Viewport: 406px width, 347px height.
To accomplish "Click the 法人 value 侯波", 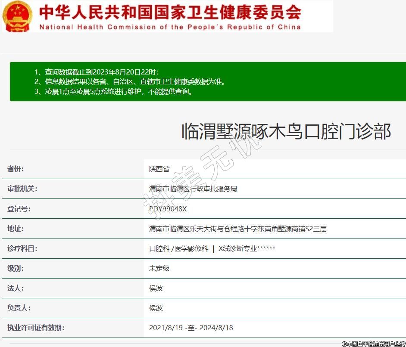I will point(156,288).
